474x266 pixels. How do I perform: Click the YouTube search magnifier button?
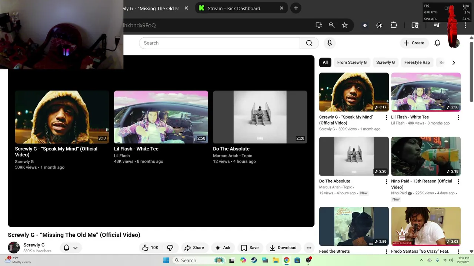point(309,43)
